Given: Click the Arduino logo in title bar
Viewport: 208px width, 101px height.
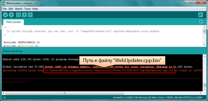Looking at the screenshot, I should pos(4,3).
